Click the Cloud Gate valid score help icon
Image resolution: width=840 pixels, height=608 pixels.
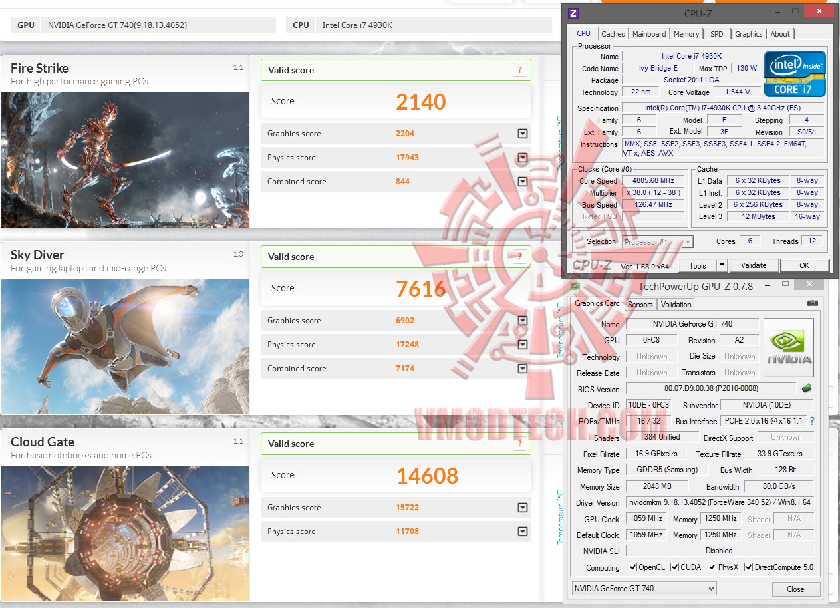[520, 443]
